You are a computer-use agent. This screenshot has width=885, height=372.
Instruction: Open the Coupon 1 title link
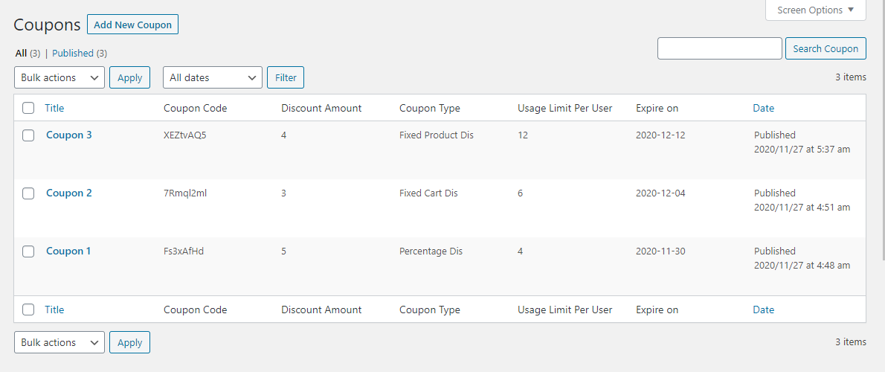68,251
